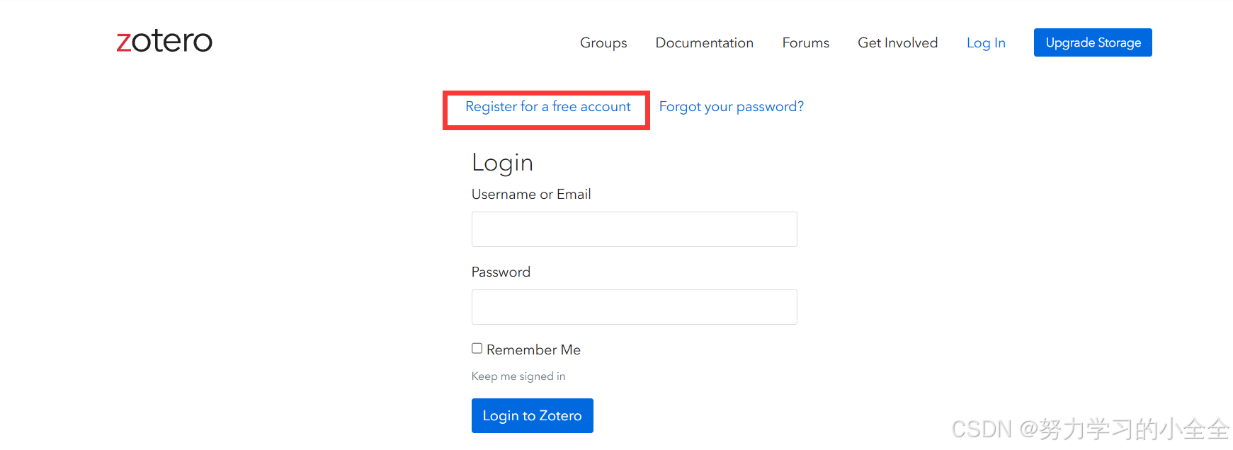The height and width of the screenshot is (450, 1233).
Task: Focus the Username or Email field
Action: tap(635, 229)
